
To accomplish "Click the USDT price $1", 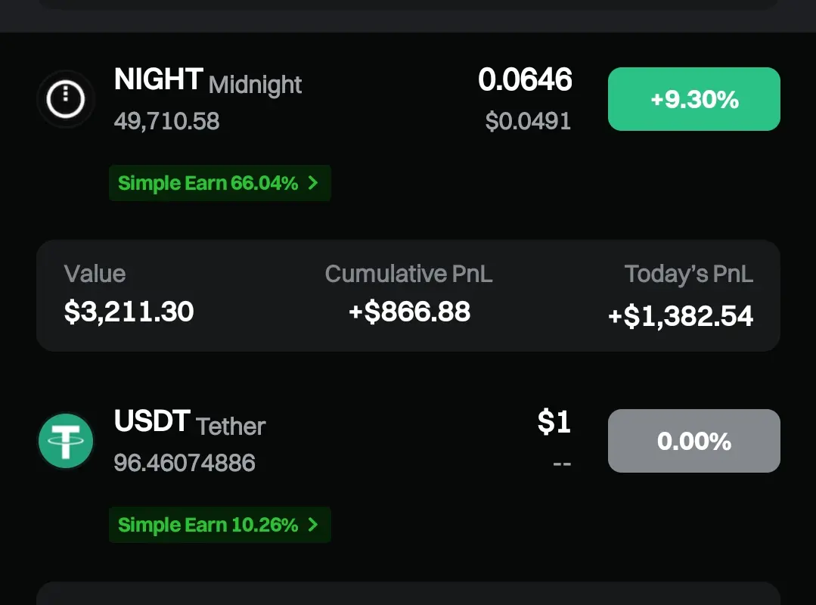I will click(x=554, y=422).
